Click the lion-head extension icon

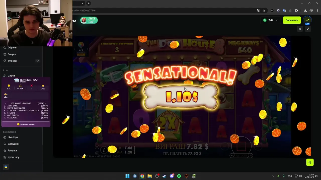click(x=278, y=10)
